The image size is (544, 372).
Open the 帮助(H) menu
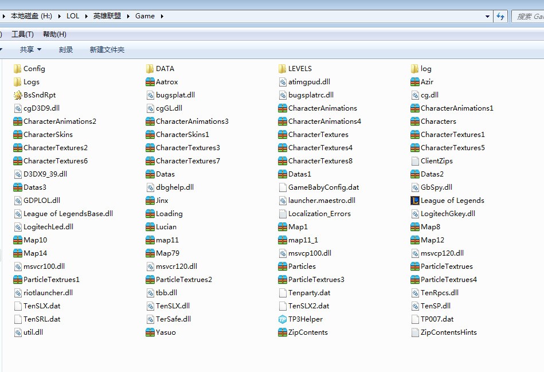pos(54,34)
